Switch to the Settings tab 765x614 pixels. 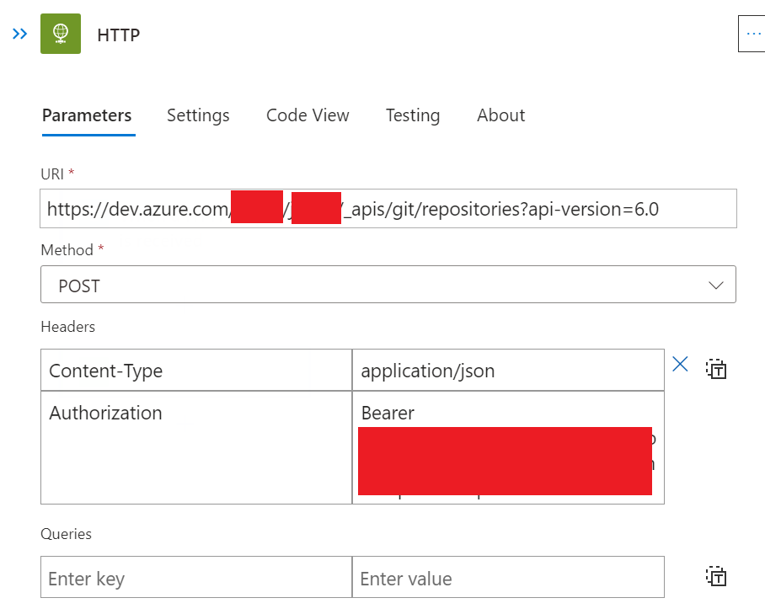click(198, 115)
